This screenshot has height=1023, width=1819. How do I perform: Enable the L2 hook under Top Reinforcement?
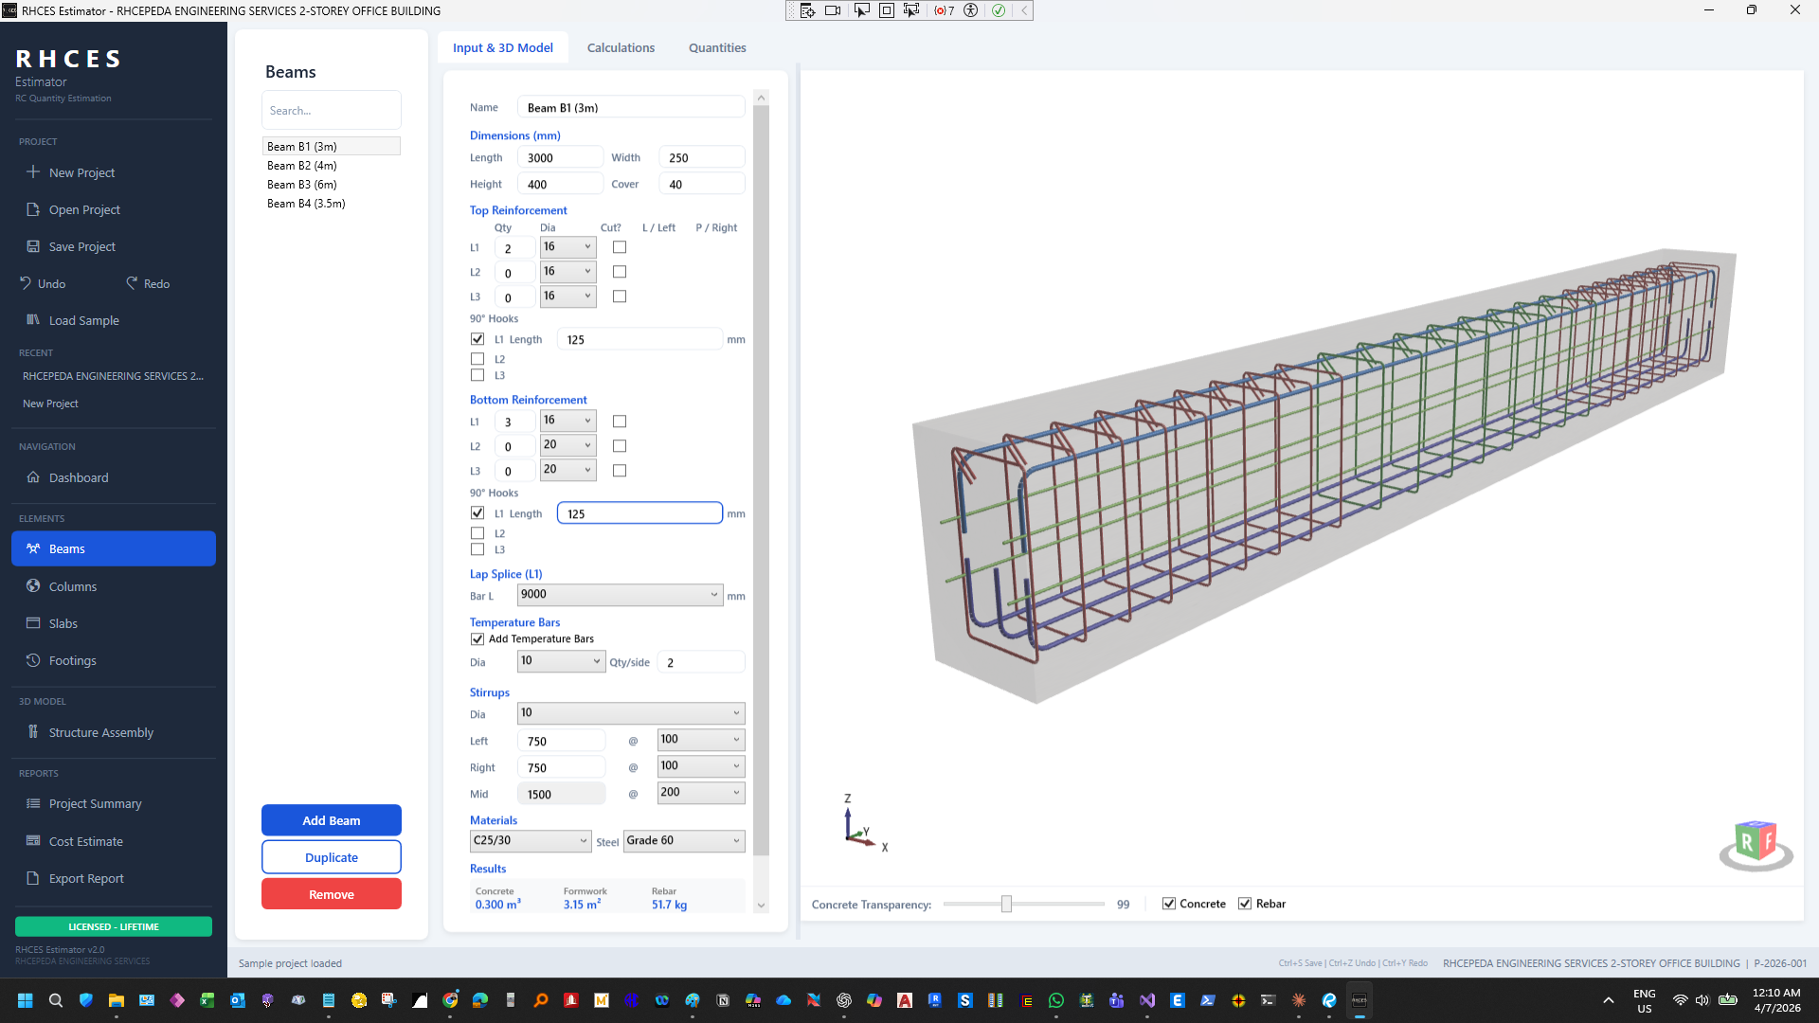tap(477, 358)
